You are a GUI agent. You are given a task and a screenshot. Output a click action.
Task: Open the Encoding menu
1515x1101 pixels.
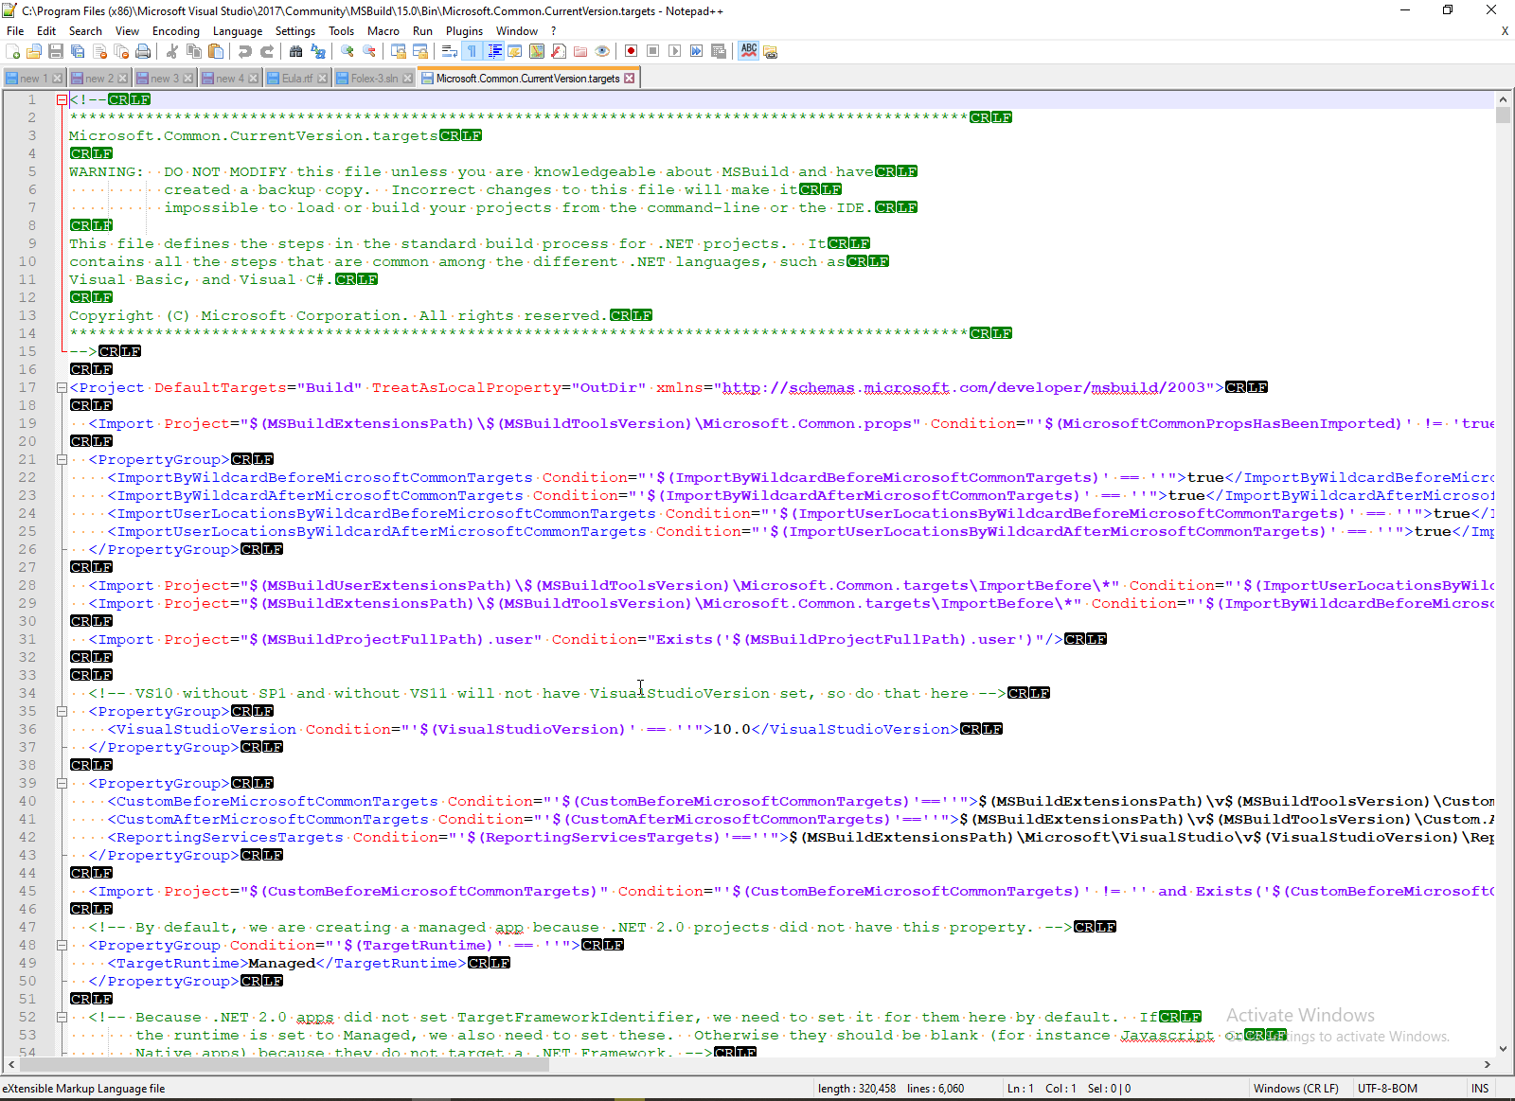coord(176,31)
